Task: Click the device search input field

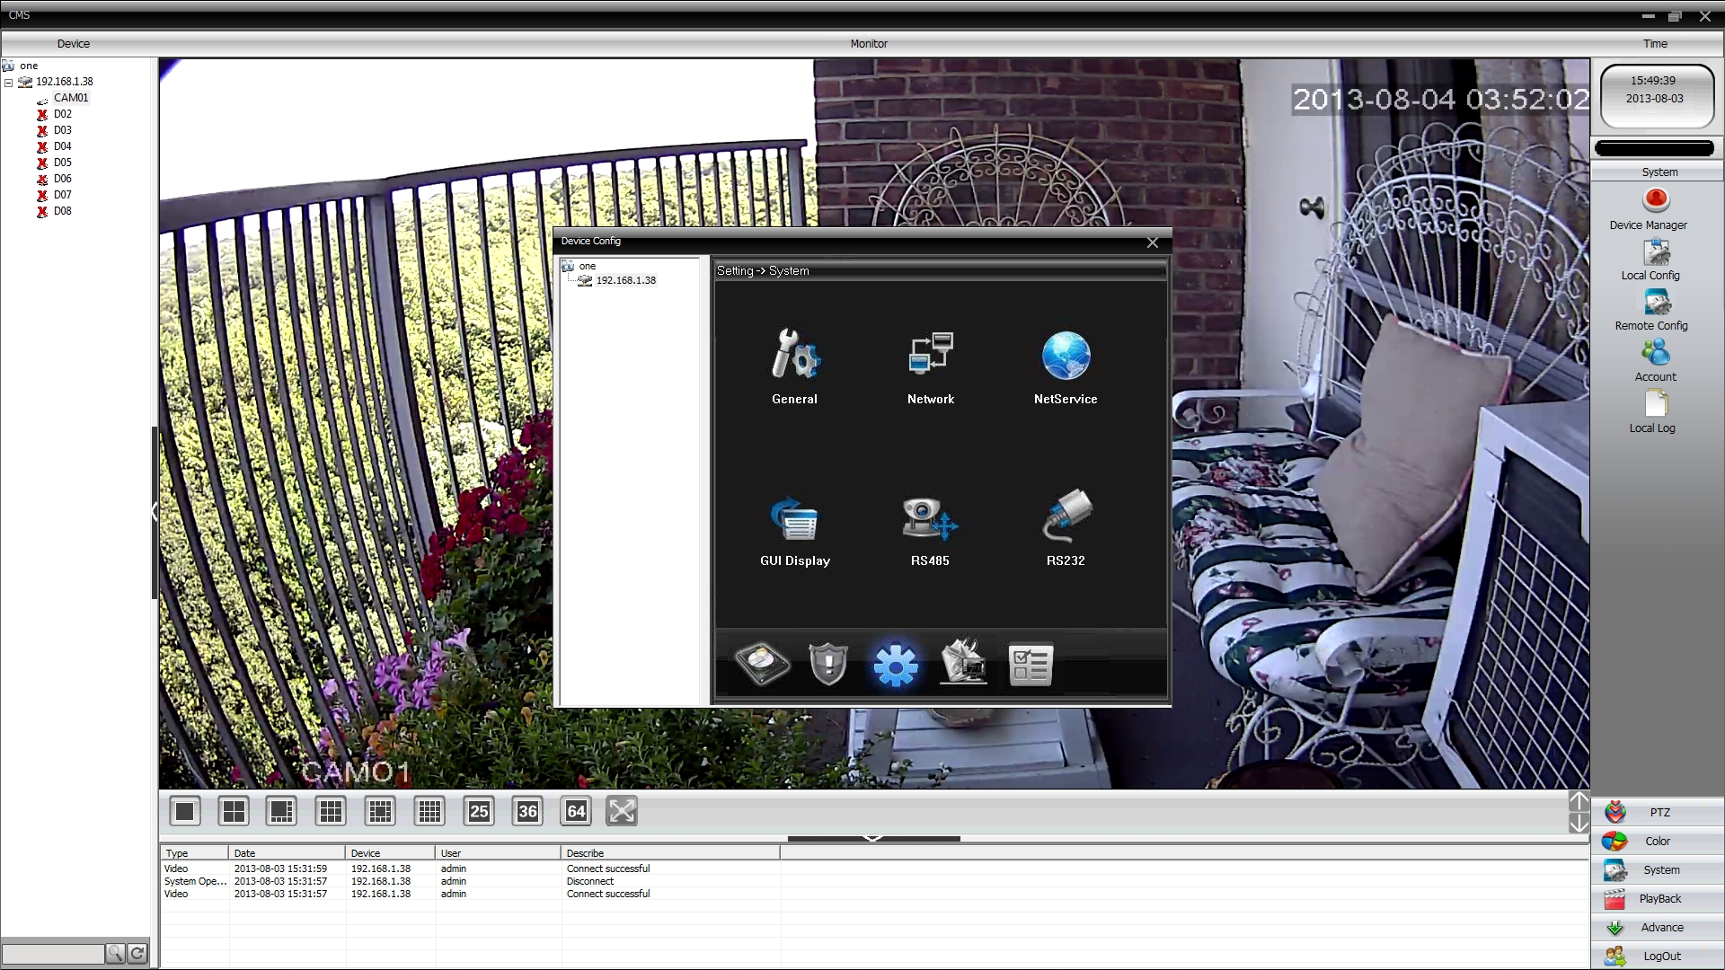Action: click(53, 954)
